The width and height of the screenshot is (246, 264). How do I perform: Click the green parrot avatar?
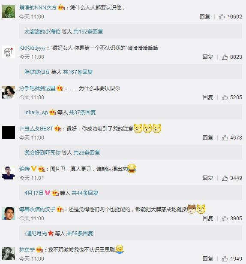(x=9, y=12)
